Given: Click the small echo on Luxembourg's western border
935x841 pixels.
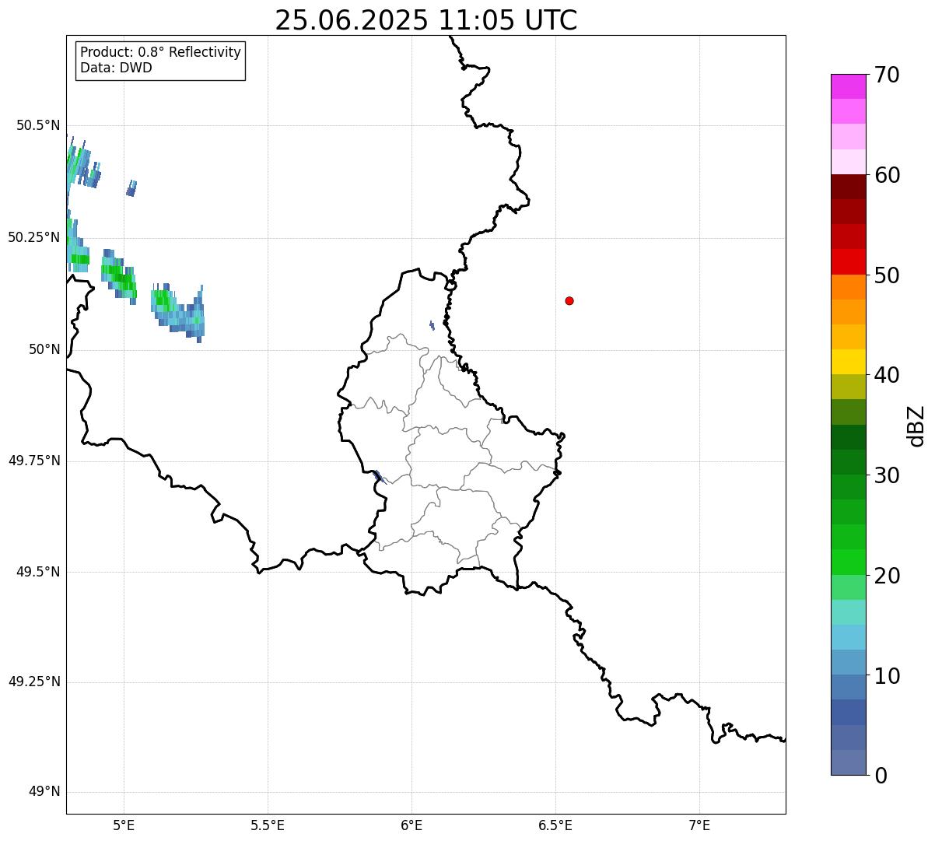Looking at the screenshot, I should (x=379, y=477).
